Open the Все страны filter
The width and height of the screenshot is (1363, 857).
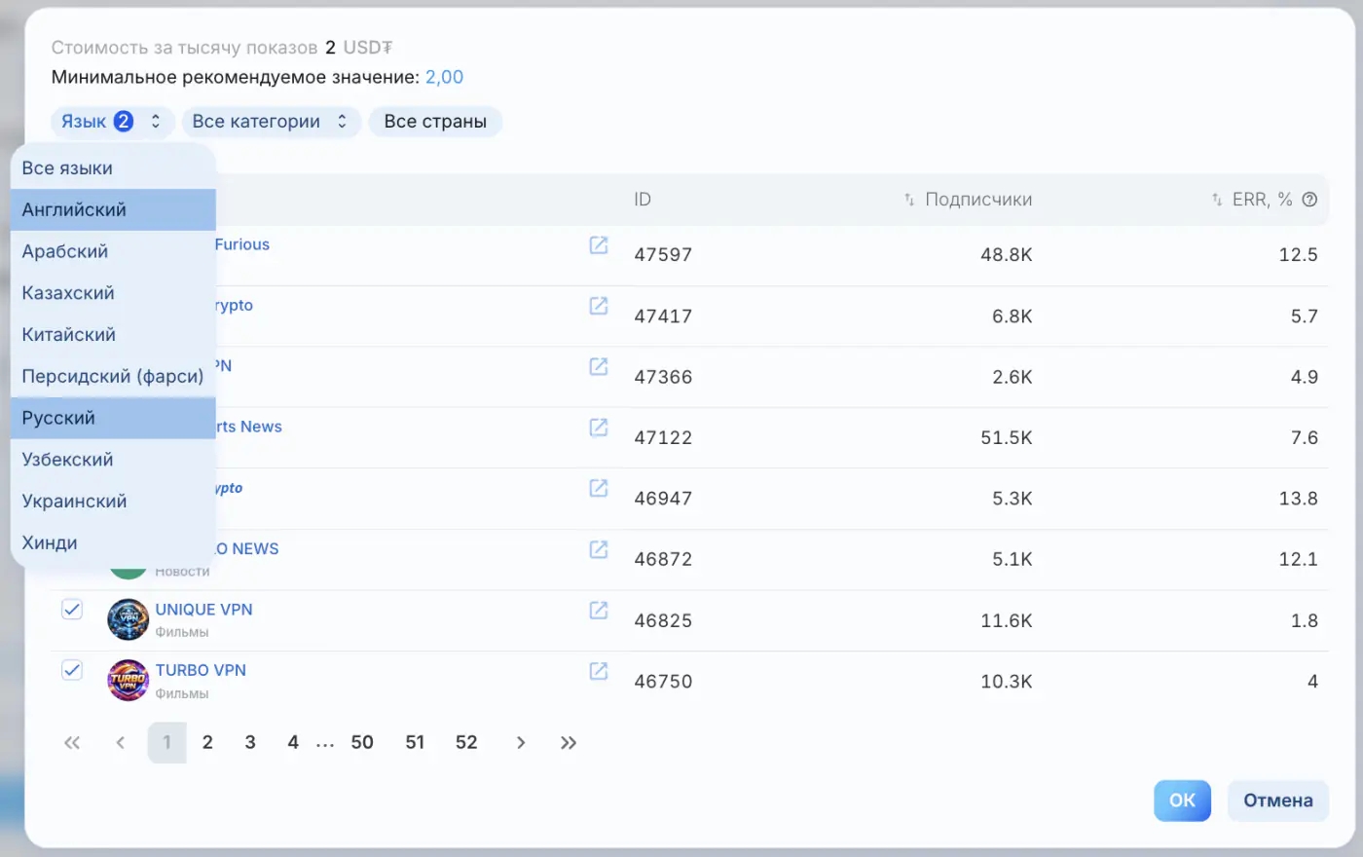[x=435, y=122]
